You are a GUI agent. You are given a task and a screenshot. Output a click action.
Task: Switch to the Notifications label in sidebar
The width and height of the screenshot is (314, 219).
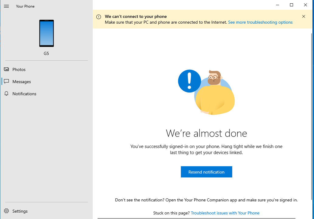pos(24,94)
